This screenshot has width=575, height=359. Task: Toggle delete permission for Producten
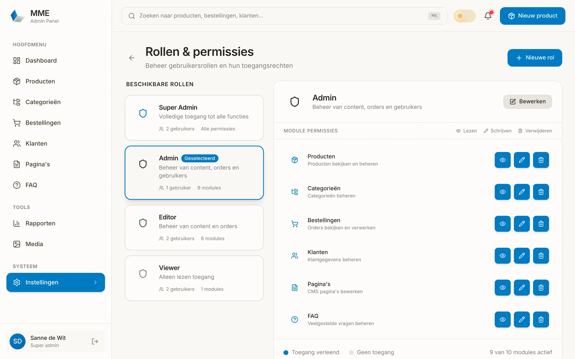pos(541,160)
